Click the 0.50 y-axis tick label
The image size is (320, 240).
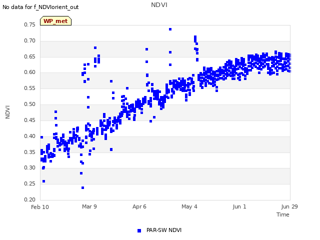tap(29, 104)
